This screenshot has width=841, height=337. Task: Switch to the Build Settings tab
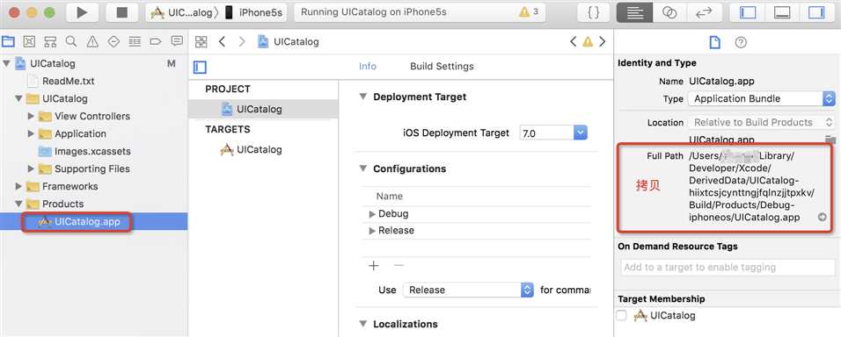tap(442, 67)
